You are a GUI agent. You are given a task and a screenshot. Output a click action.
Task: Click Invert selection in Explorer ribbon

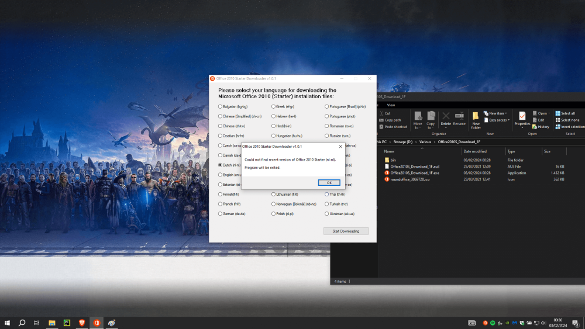(570, 127)
